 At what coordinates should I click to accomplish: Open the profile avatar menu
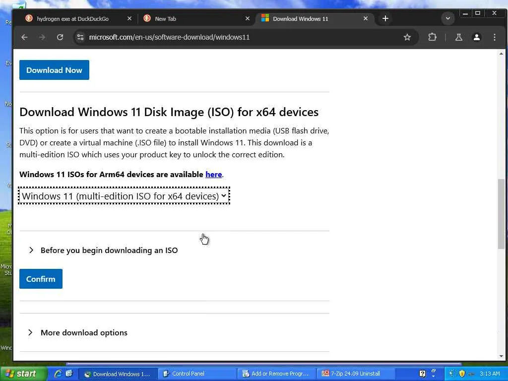pyautogui.click(x=477, y=37)
